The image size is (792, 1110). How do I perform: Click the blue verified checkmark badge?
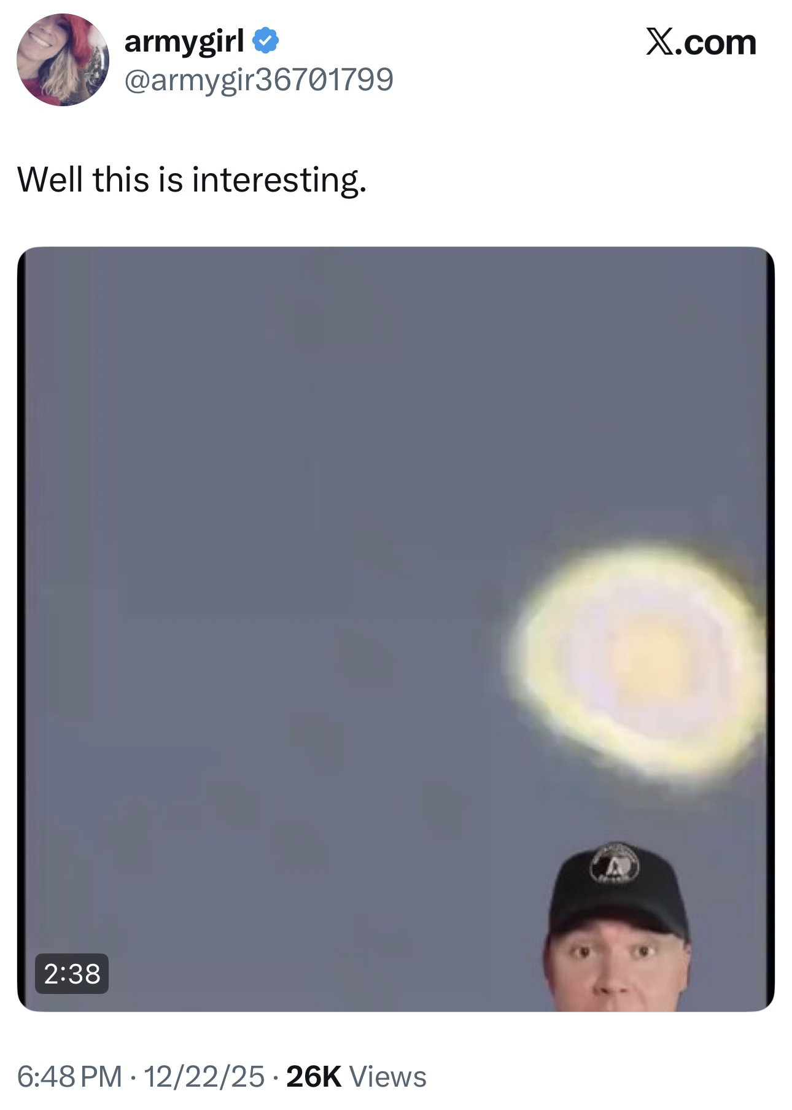click(265, 41)
